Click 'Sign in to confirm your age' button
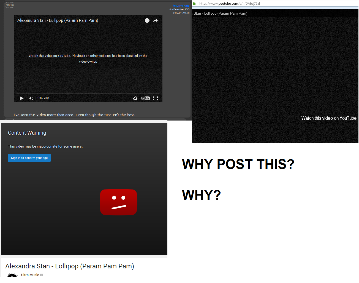The height and width of the screenshot is (283, 359). point(29,158)
